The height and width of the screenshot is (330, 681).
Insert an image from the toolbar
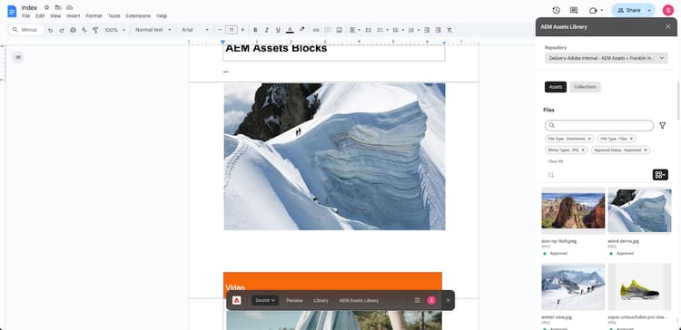(x=340, y=30)
